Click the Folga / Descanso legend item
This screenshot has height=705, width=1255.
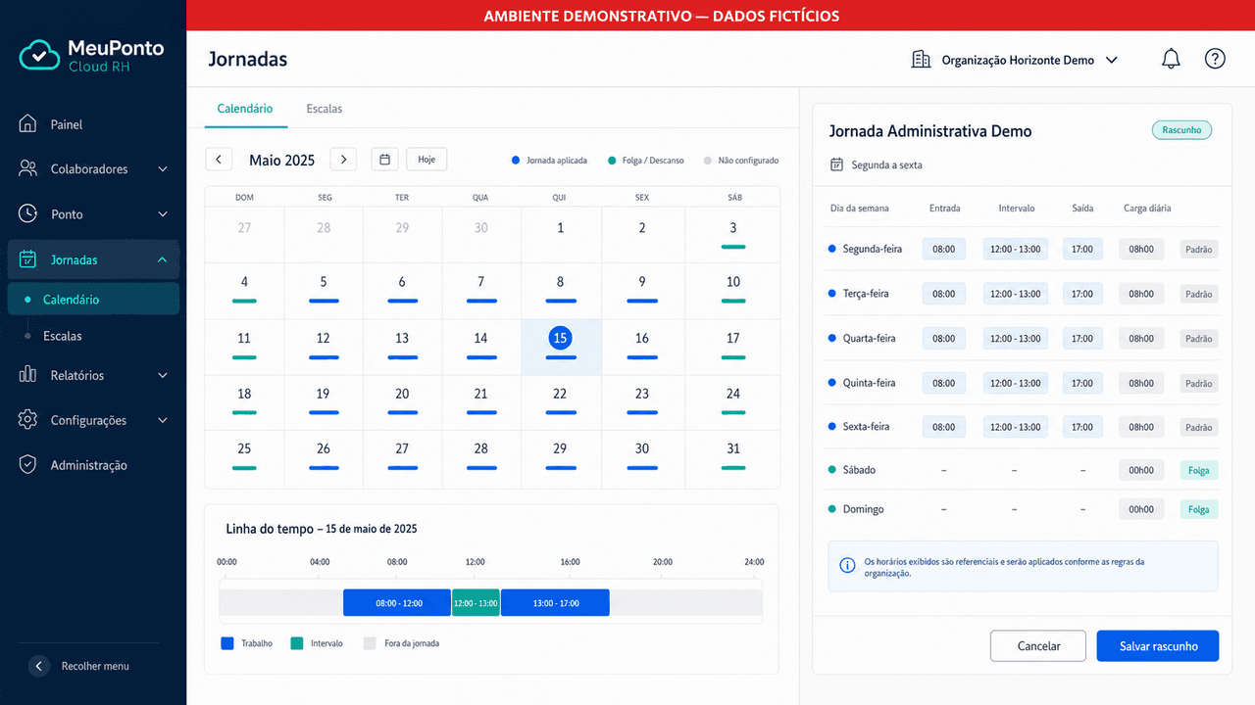(x=646, y=160)
